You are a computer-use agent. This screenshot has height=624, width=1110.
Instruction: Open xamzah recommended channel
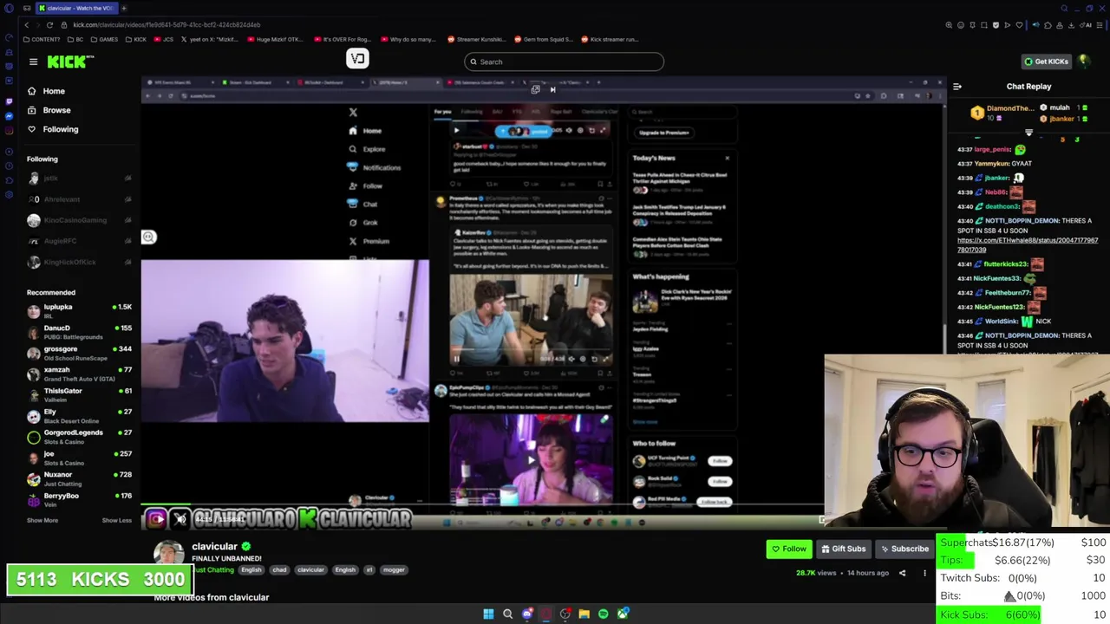tap(78, 374)
